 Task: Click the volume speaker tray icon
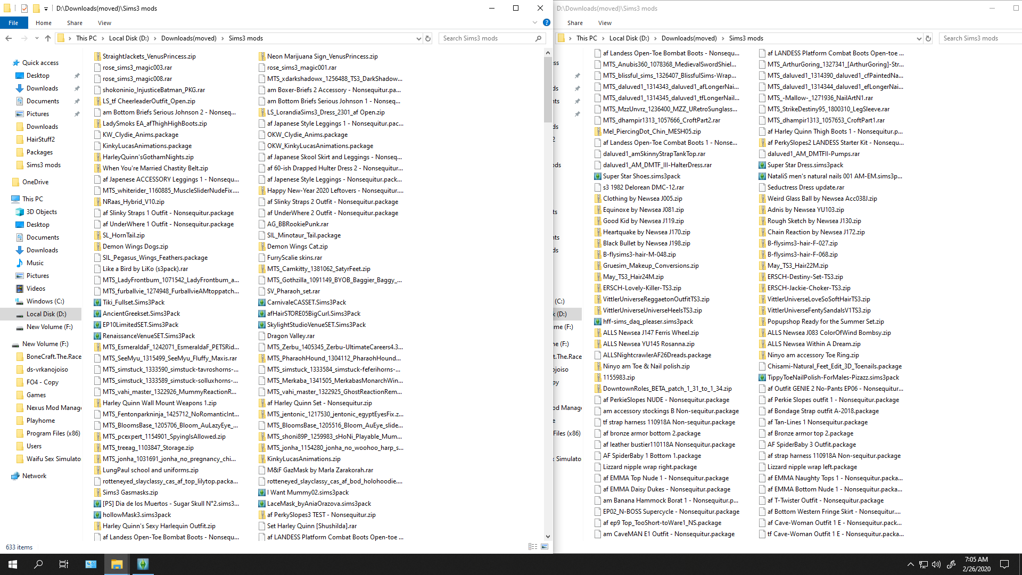click(936, 564)
